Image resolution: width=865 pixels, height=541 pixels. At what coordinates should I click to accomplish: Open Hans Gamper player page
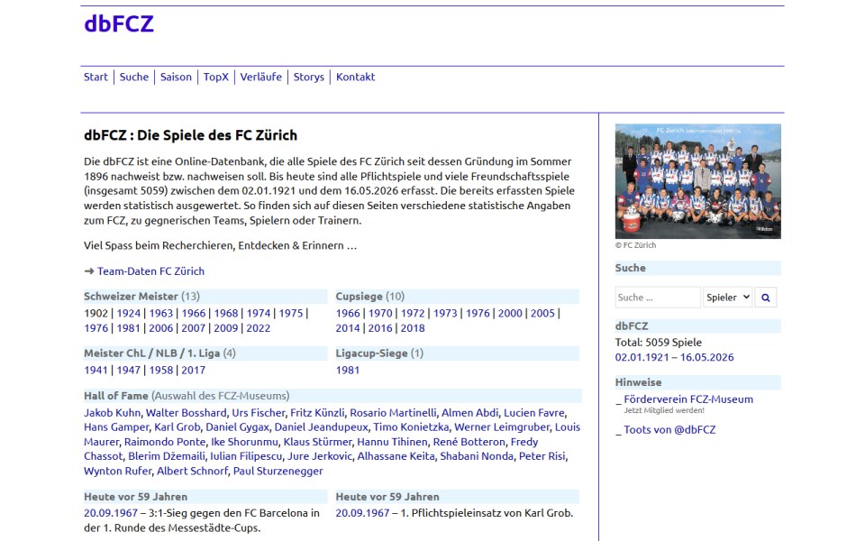(x=116, y=426)
